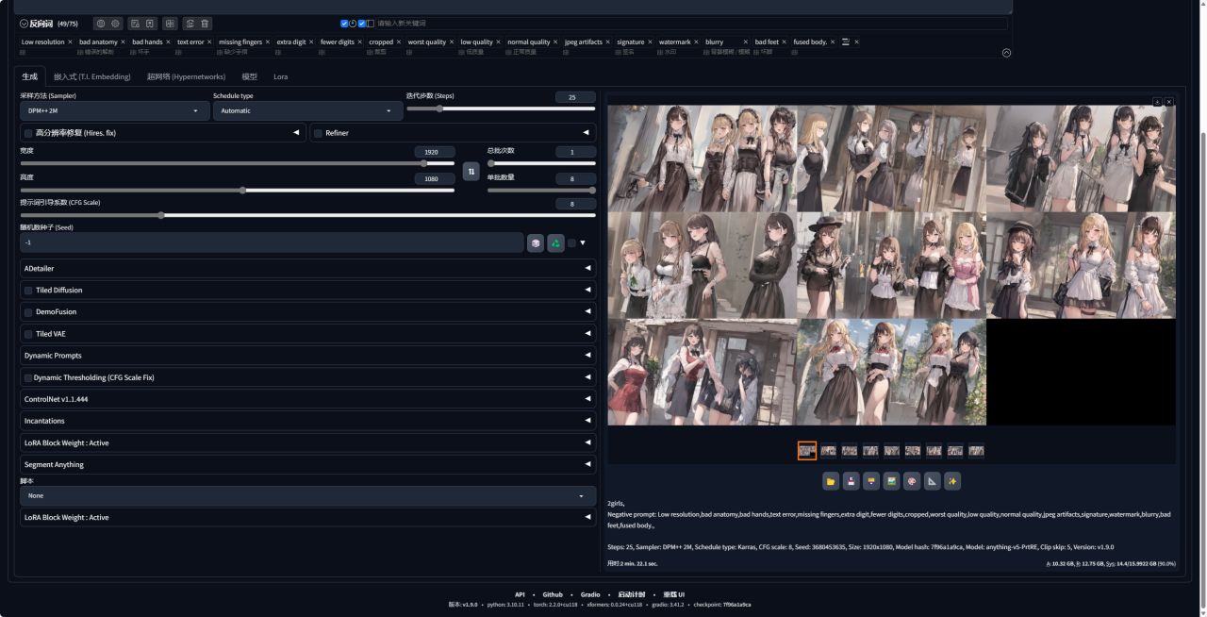Click the floppy disk save image icon
The width and height of the screenshot is (1207, 617).
pos(851,481)
